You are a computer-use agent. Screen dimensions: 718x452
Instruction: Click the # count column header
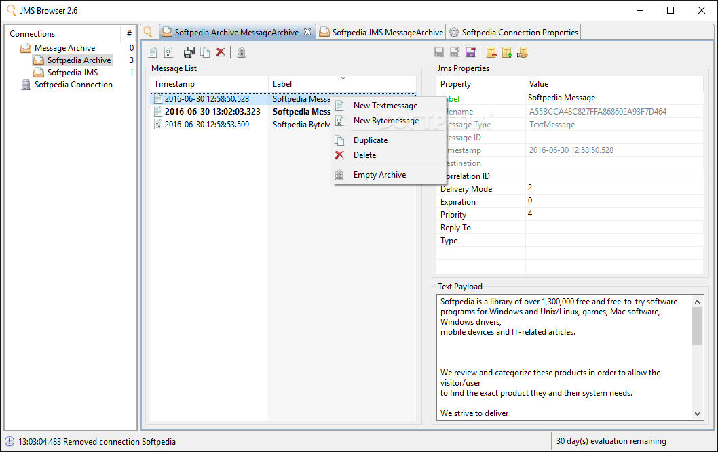point(129,34)
